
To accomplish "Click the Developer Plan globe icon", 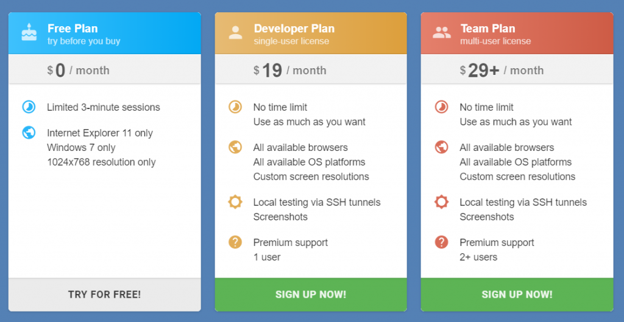I will pos(235,147).
